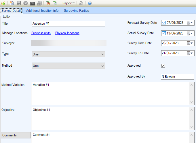
Task: Click the refresh arrows toolbar icon
Action: [81, 3]
